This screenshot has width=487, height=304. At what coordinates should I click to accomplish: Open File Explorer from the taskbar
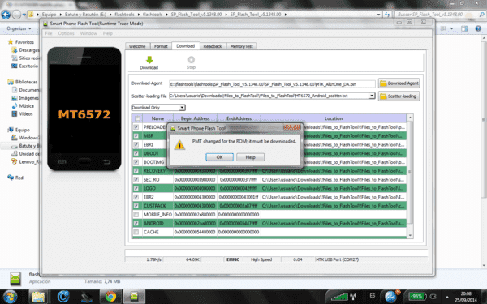[38, 297]
